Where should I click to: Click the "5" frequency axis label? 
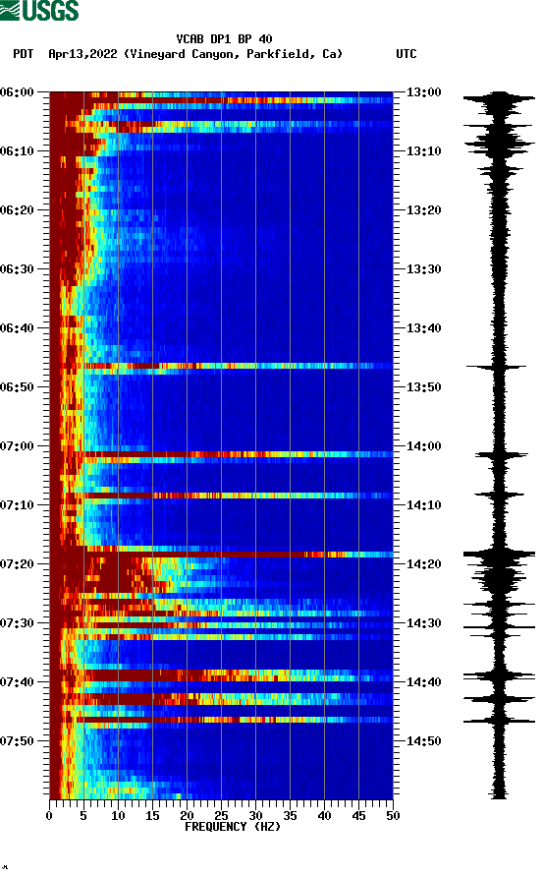coord(83,816)
